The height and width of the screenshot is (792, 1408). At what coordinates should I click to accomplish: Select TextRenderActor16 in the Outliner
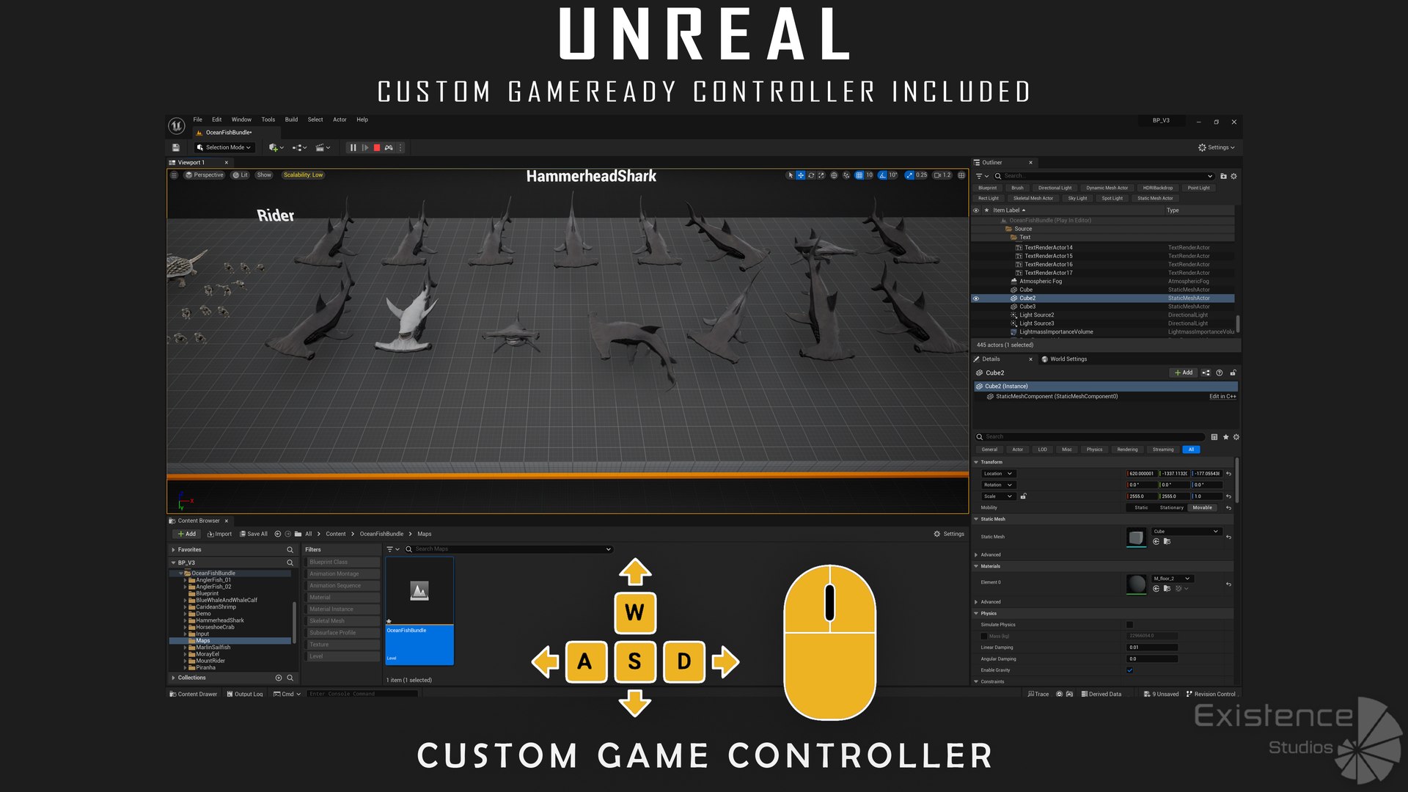[x=1049, y=265]
